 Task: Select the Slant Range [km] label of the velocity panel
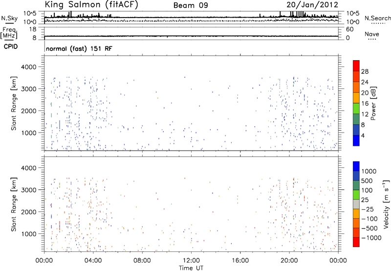pyautogui.click(x=14, y=204)
